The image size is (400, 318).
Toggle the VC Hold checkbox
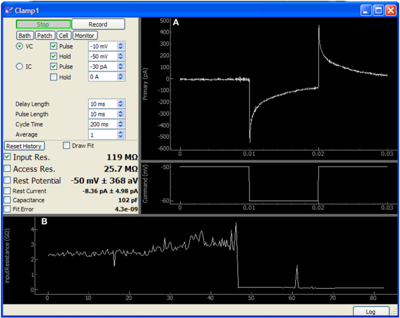tap(53, 56)
